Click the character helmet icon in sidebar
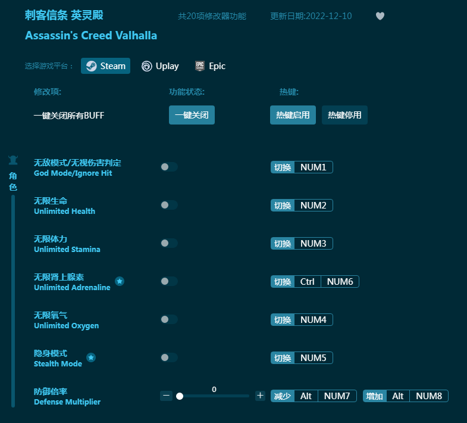This screenshot has width=467, height=423. [x=13, y=160]
